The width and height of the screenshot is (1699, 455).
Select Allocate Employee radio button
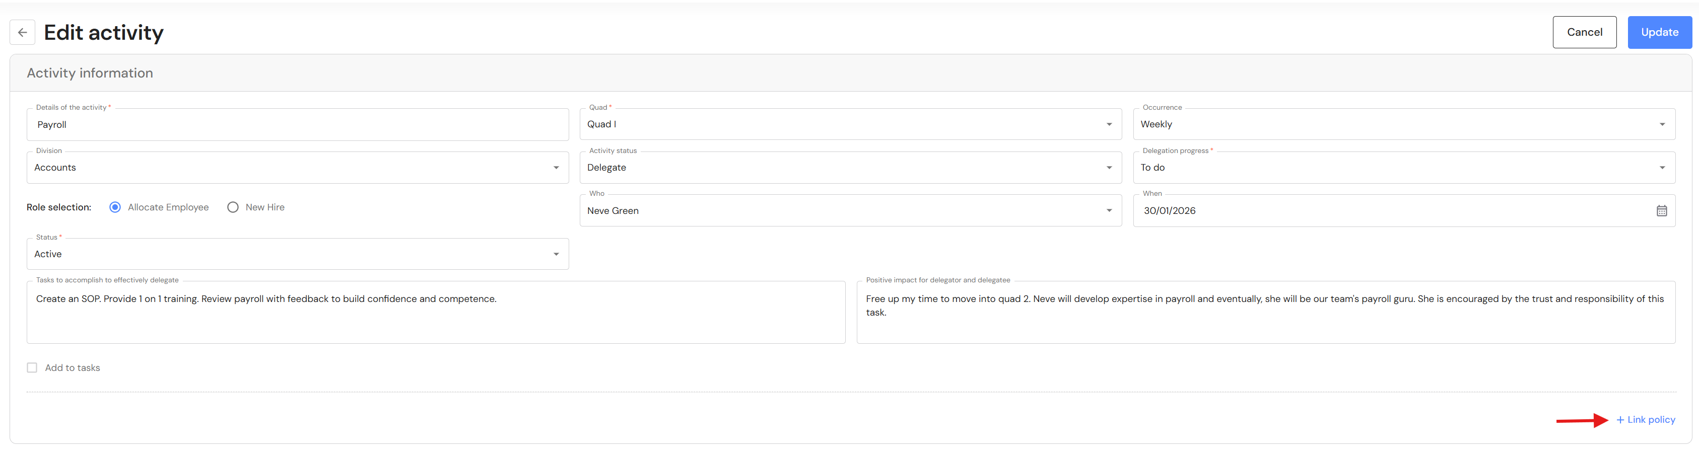[x=115, y=207]
